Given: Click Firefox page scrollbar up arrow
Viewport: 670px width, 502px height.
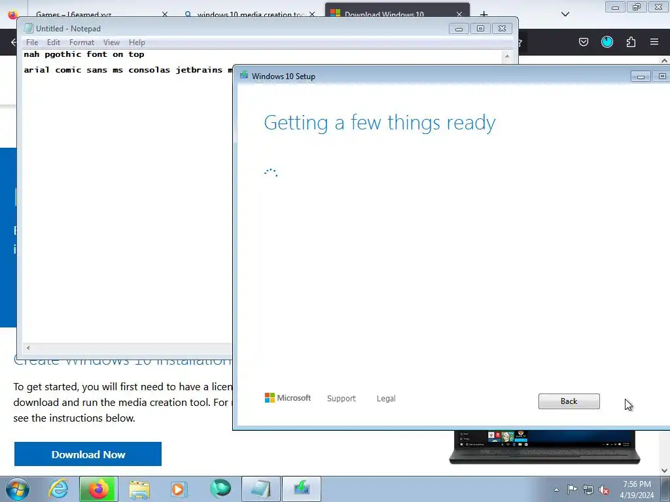Looking at the screenshot, I should [664, 61].
